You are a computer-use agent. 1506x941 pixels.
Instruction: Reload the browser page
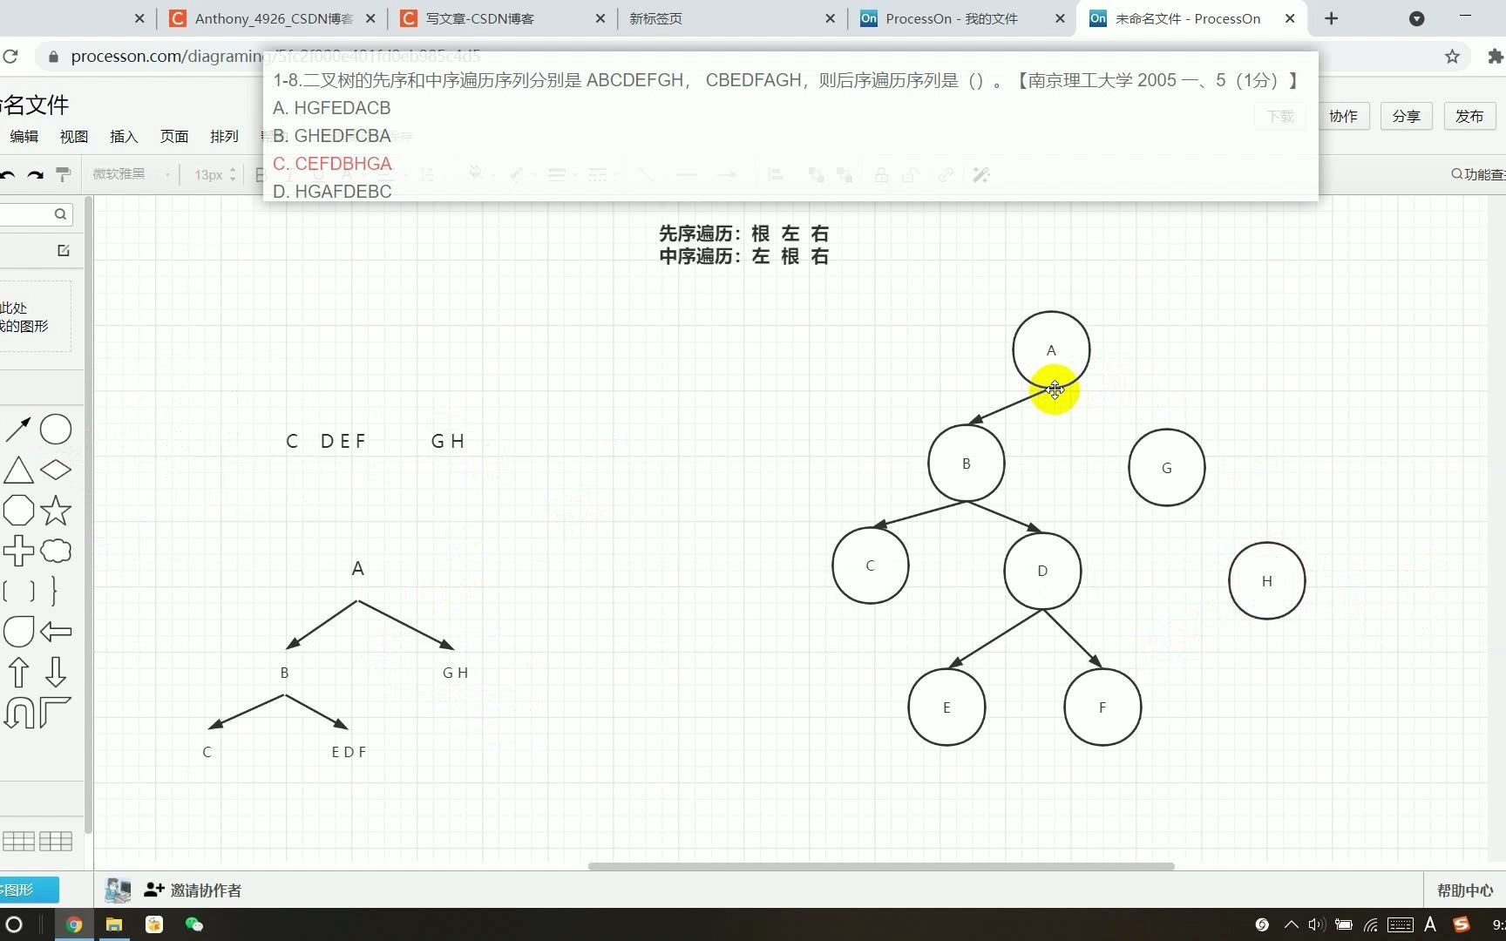pyautogui.click(x=10, y=57)
